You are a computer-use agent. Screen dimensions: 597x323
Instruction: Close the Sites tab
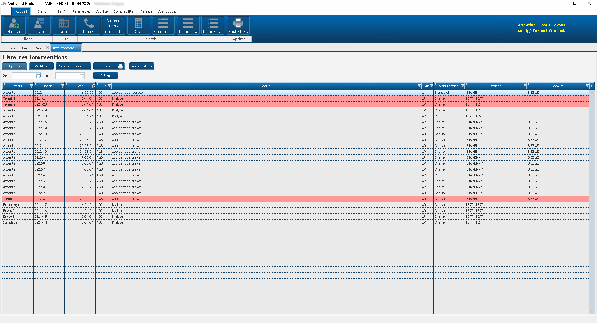(x=48, y=48)
